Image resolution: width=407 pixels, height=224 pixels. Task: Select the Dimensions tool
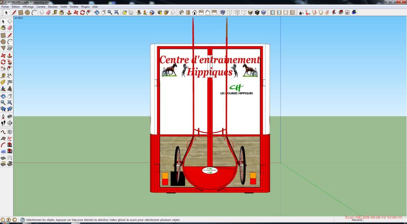pos(10,76)
